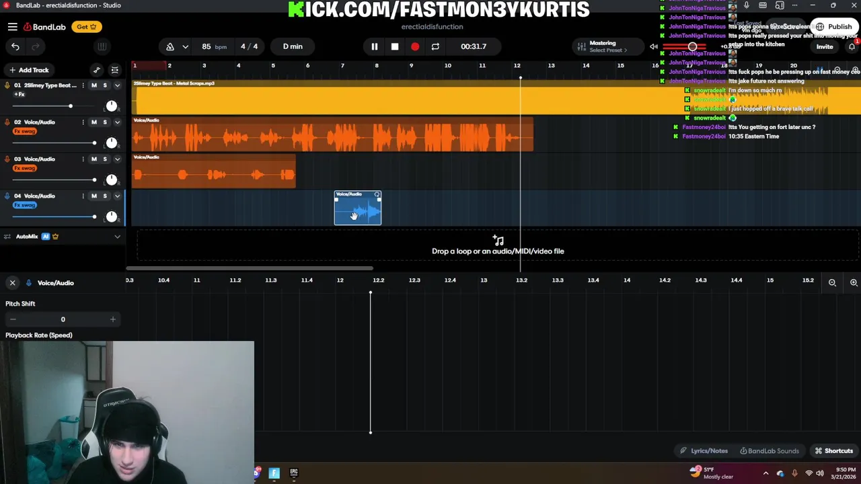
Task: Expand track 03 options chevron
Action: [117, 159]
